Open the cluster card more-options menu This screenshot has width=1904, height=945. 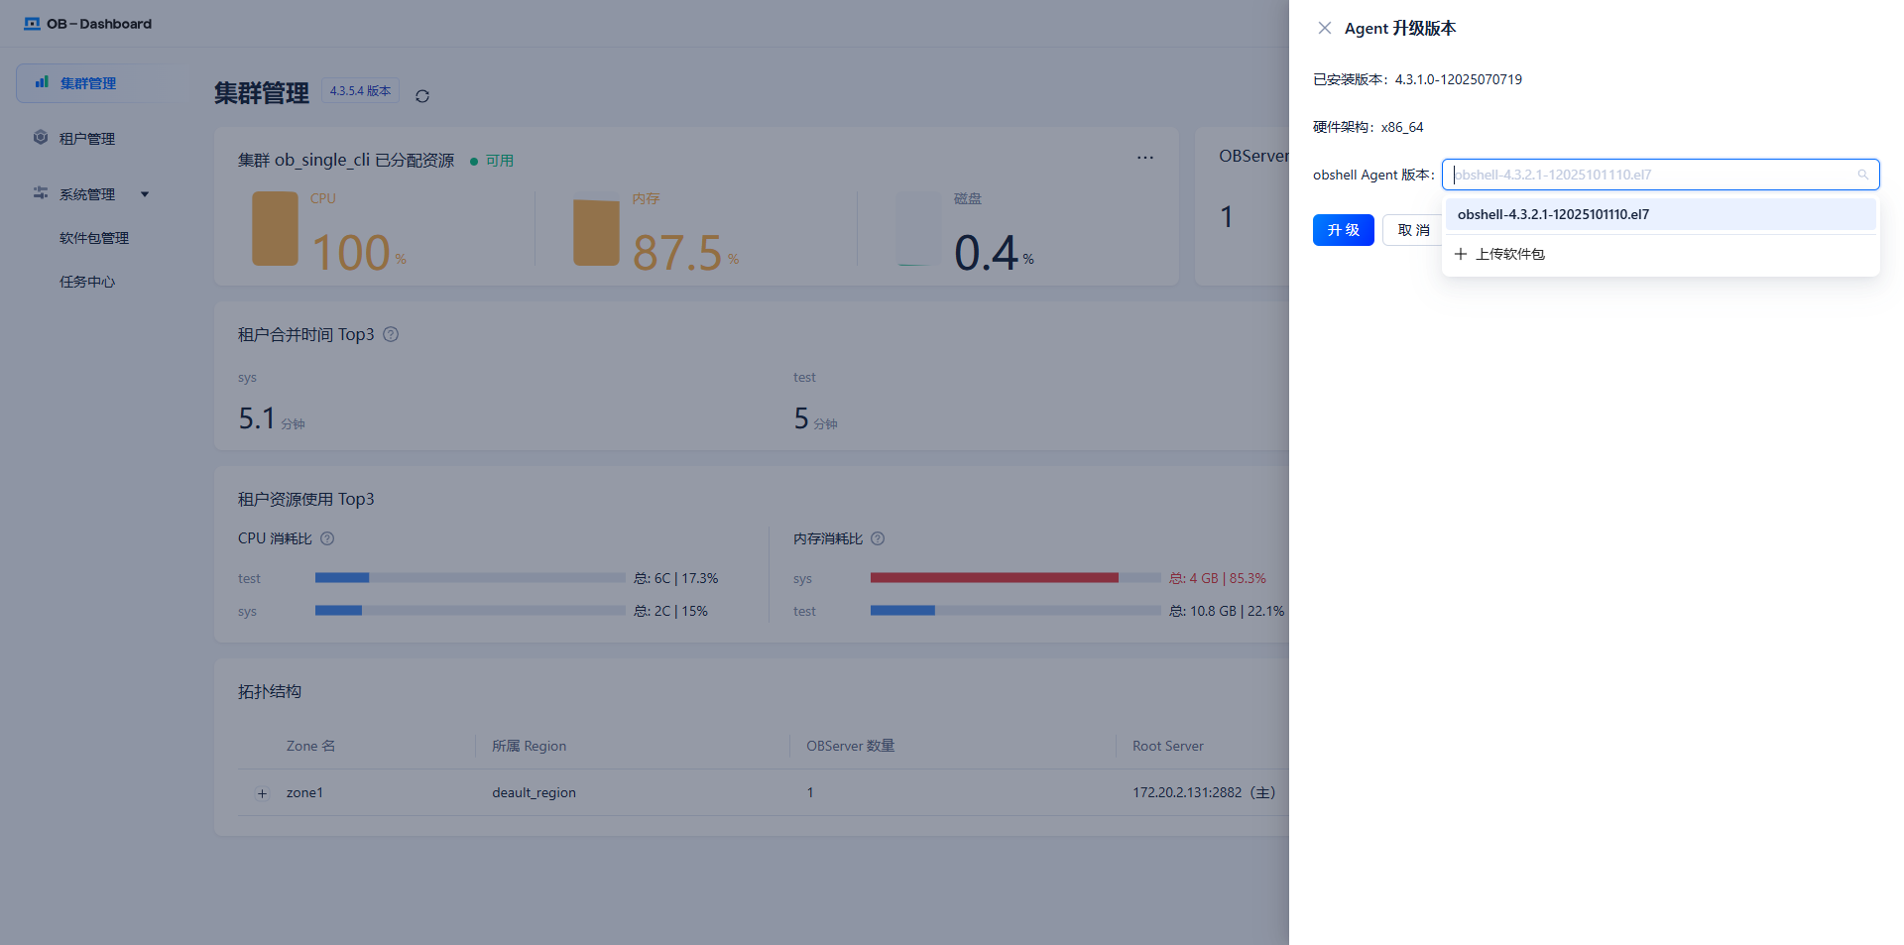[x=1145, y=158]
